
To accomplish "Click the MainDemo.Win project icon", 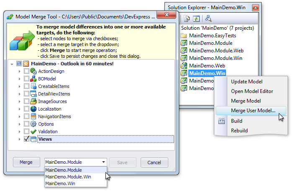I will (x=184, y=73).
